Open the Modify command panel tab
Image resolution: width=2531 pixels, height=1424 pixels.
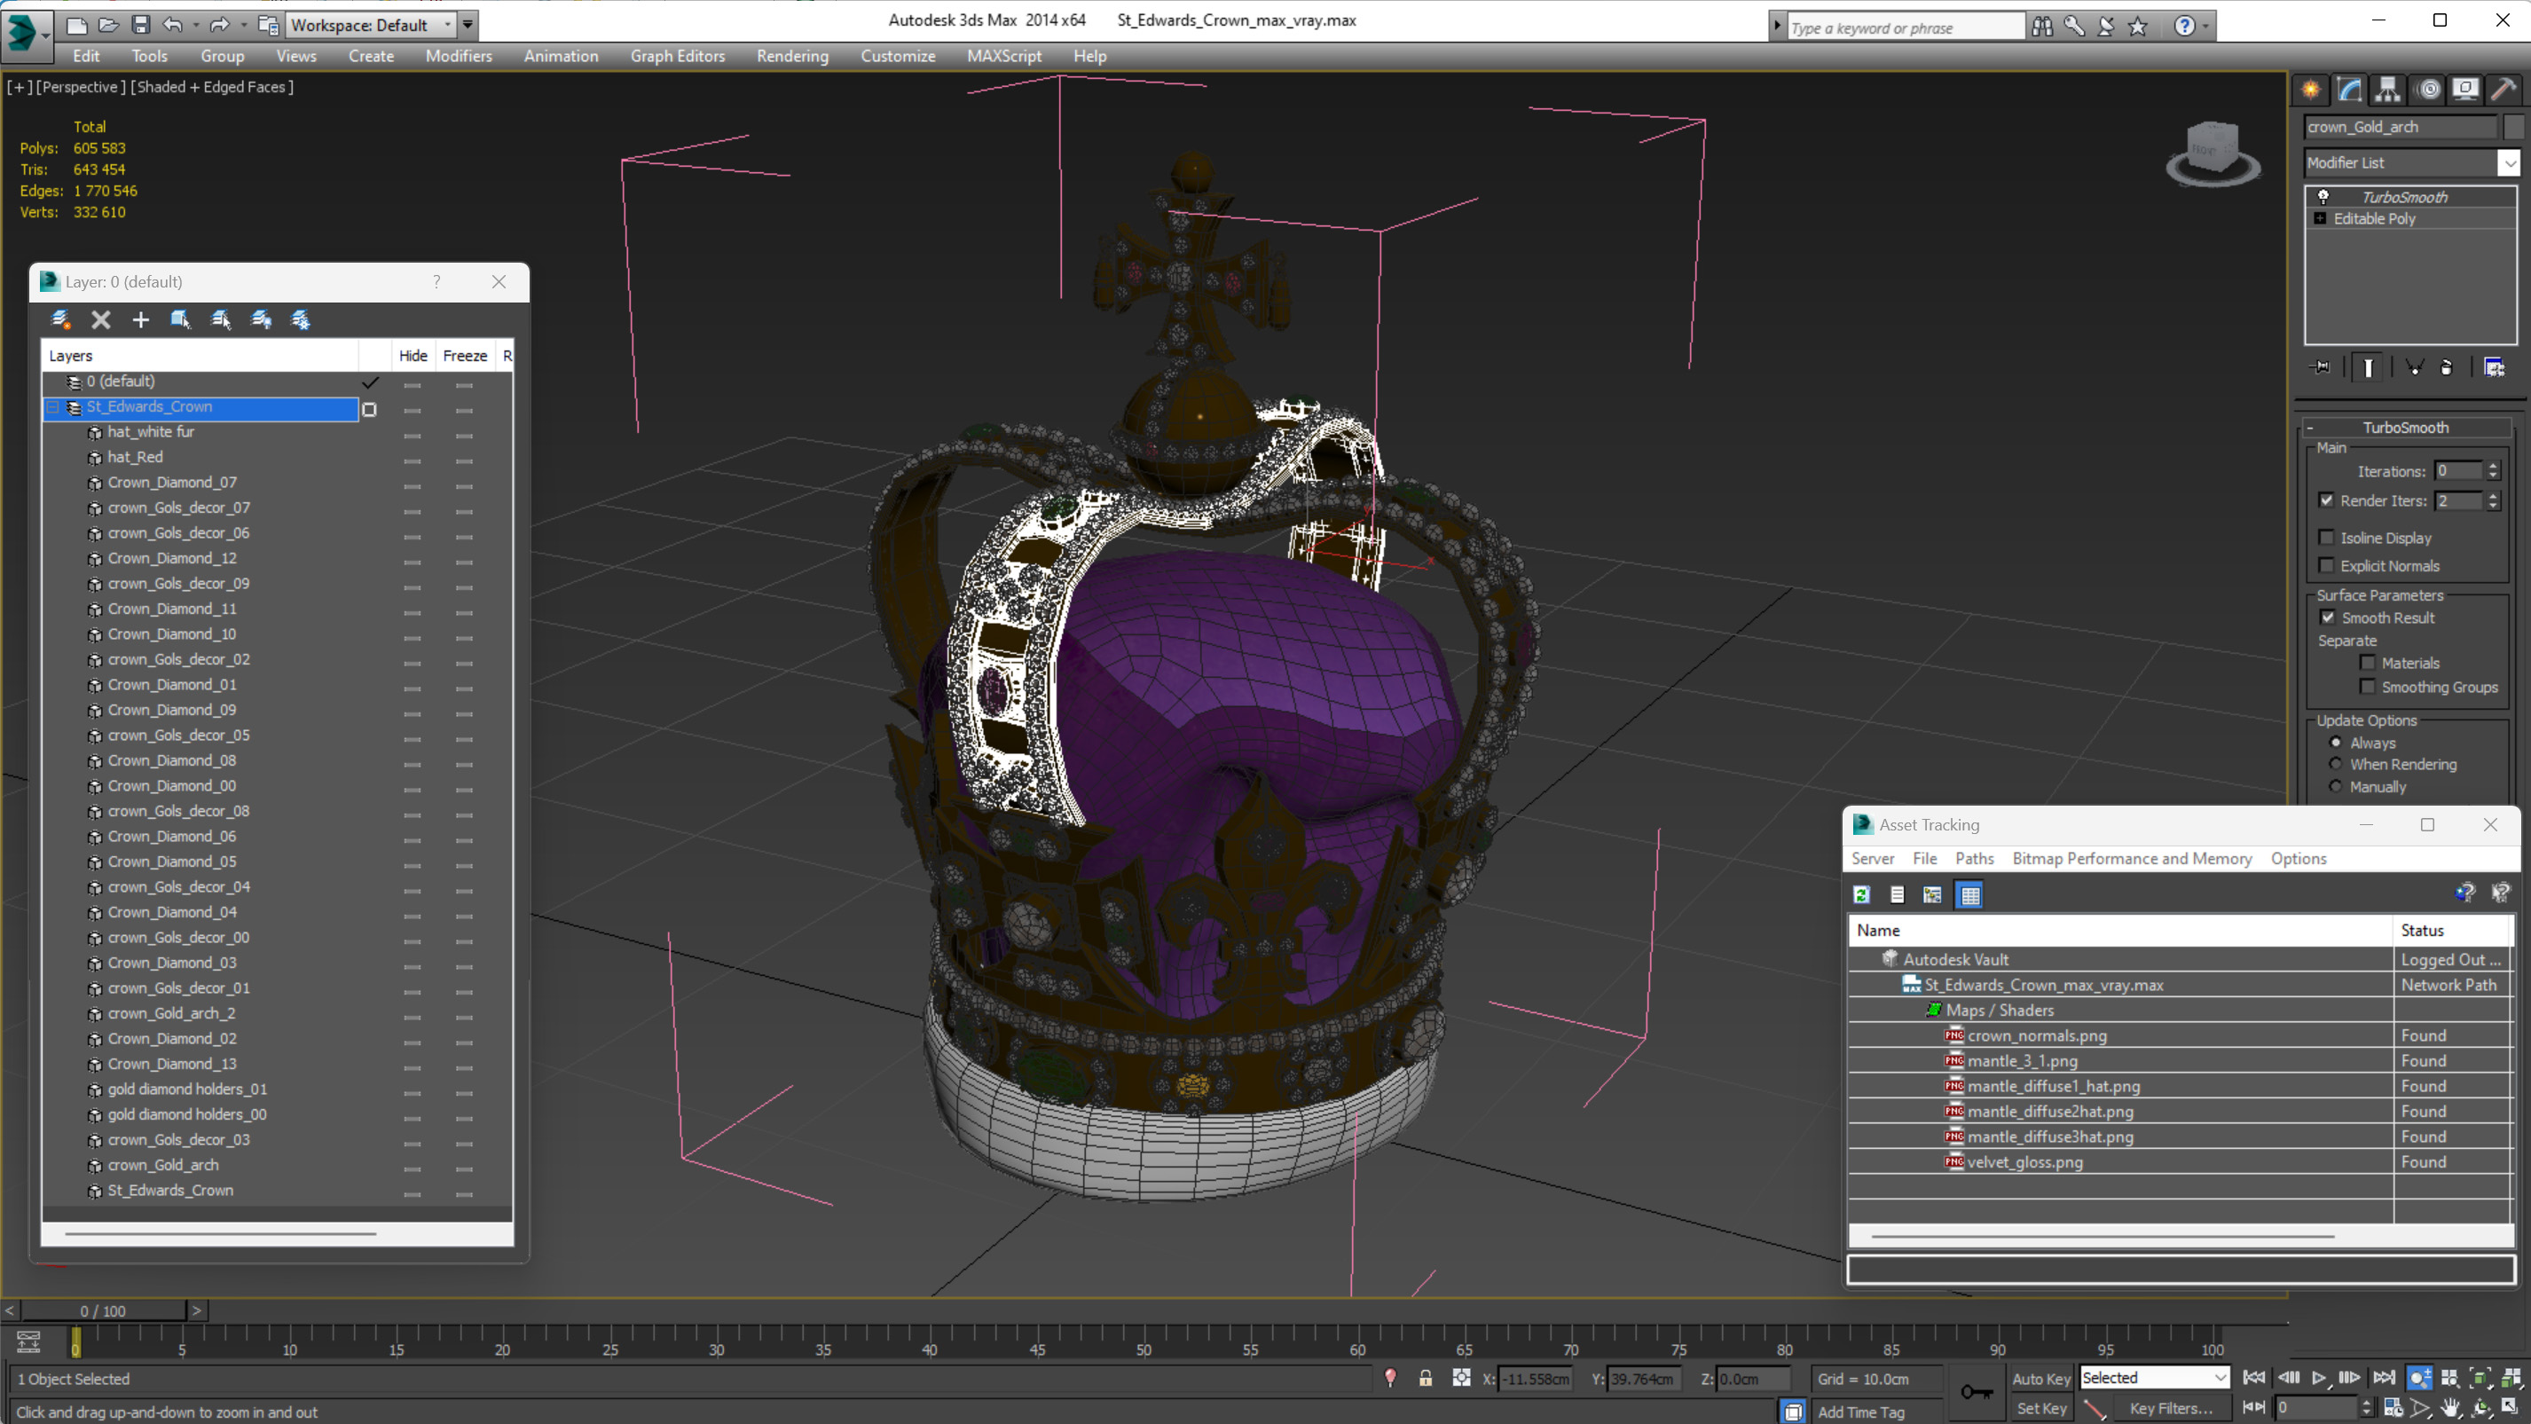click(2349, 90)
